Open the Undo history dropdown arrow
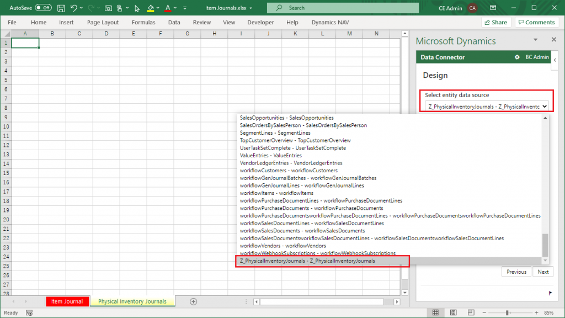This screenshot has width=565, height=318. point(82,8)
